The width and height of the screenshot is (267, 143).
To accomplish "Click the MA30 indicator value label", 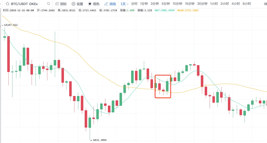I will pos(188,10).
